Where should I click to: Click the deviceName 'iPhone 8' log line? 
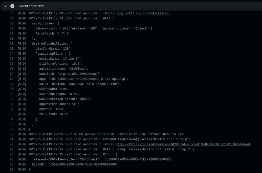click(60, 59)
